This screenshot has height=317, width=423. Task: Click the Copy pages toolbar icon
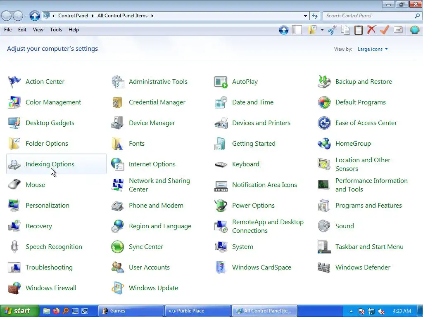point(345,30)
